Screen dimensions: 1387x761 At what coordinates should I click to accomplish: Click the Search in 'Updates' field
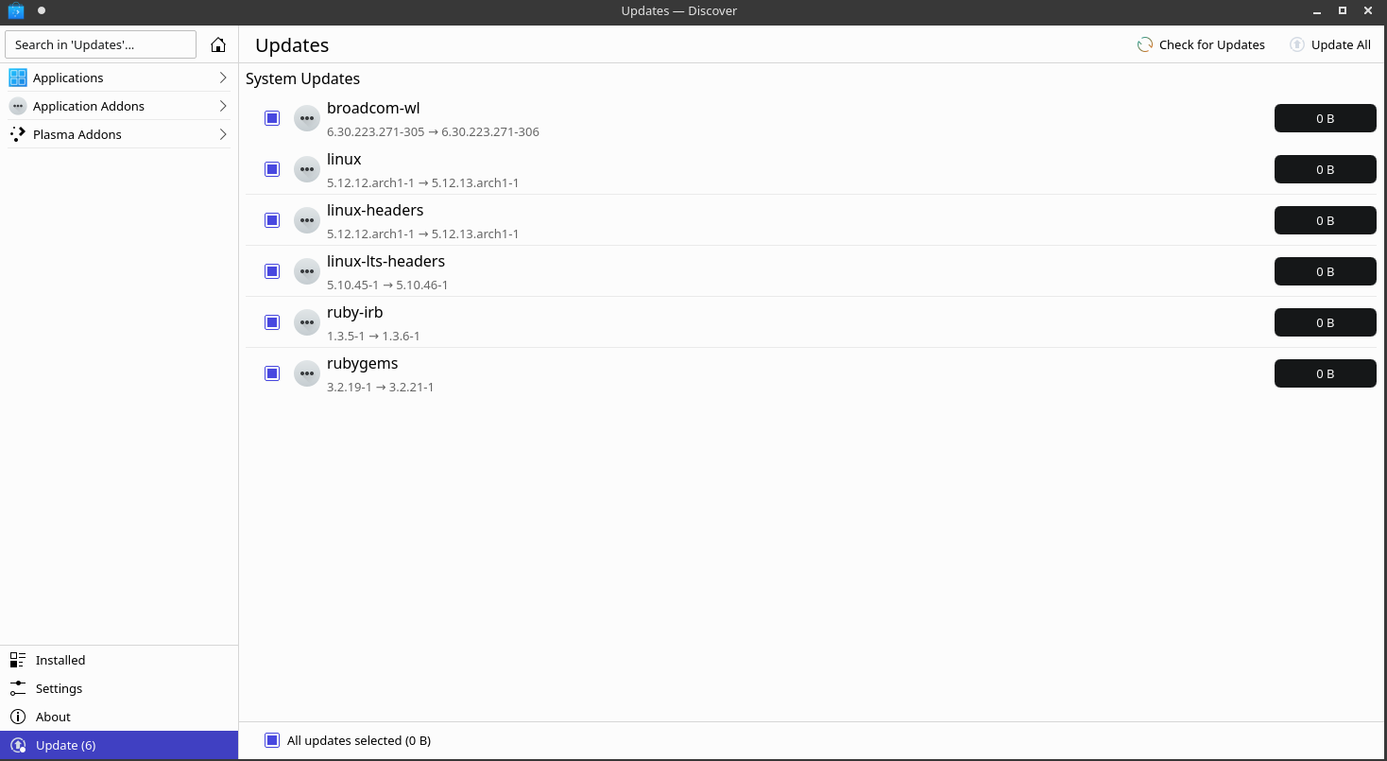pyautogui.click(x=100, y=44)
